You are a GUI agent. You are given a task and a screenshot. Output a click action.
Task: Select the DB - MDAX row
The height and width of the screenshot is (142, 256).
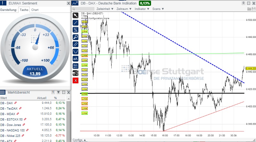pos(33,114)
